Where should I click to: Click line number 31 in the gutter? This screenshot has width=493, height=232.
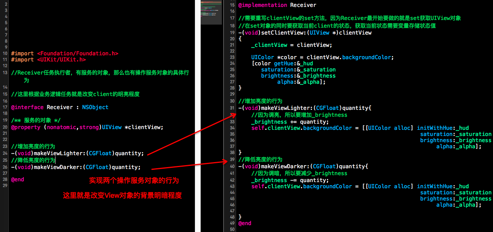click(x=232, y=108)
